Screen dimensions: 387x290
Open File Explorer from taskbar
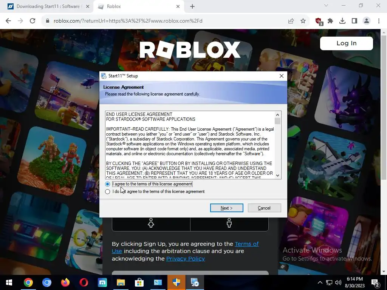tap(121, 282)
